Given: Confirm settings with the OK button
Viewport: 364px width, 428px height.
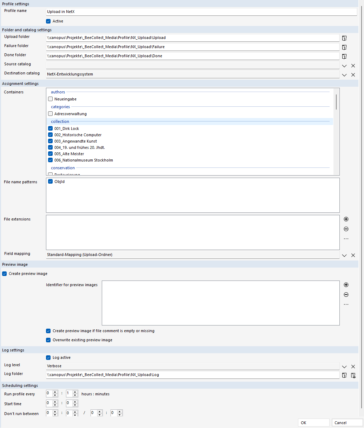Looking at the screenshot, I should 313,423.
